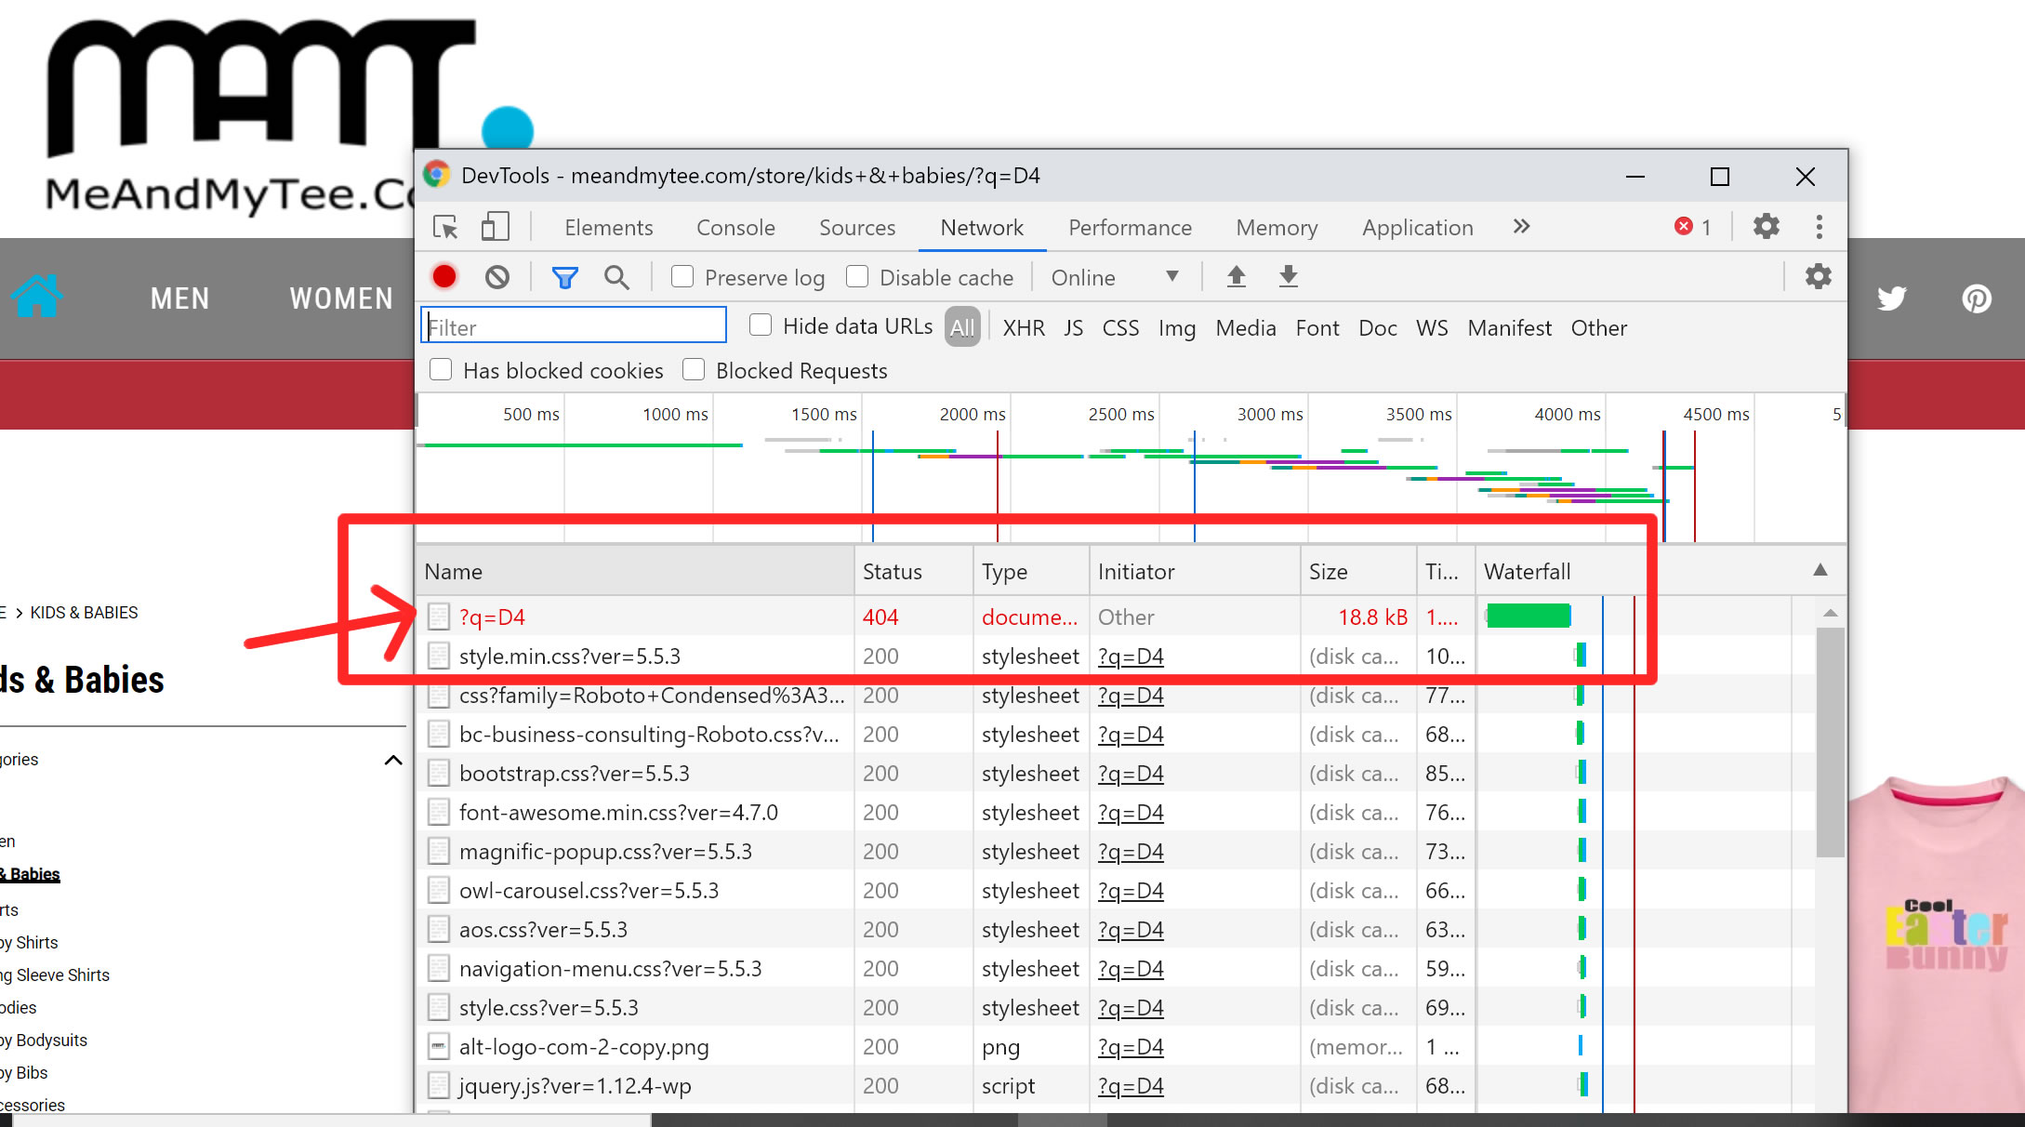Viewport: 2025px width, 1127px height.
Task: Toggle the filter funnel icon
Action: (x=564, y=277)
